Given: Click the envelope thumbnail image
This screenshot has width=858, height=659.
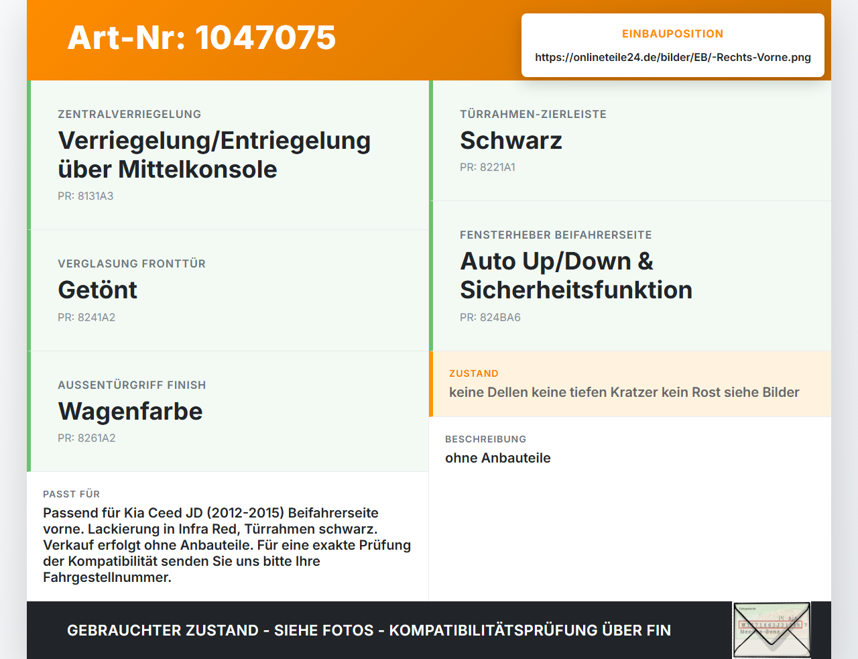Looking at the screenshot, I should 772,630.
